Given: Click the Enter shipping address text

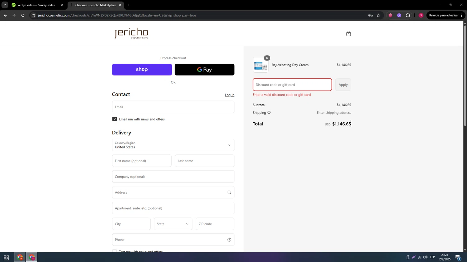Looking at the screenshot, I should pos(334,113).
